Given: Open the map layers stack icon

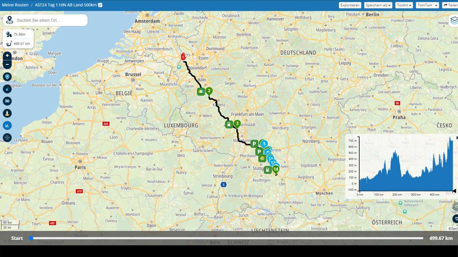Looking at the screenshot, I should pos(454,20).
